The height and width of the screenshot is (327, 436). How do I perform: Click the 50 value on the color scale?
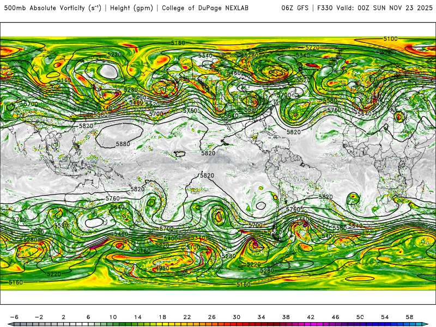point(360,317)
